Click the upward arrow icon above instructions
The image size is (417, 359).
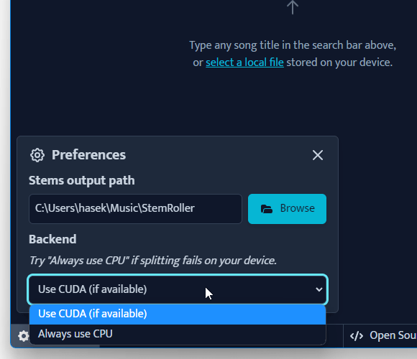(x=293, y=7)
